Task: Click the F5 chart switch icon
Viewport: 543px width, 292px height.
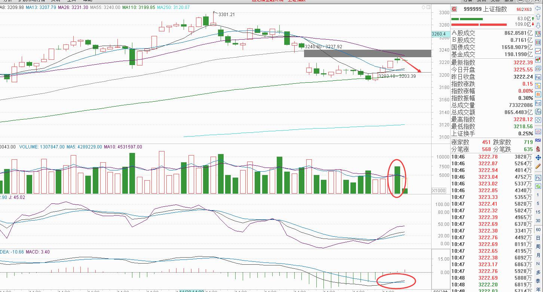Action: pos(538,178)
